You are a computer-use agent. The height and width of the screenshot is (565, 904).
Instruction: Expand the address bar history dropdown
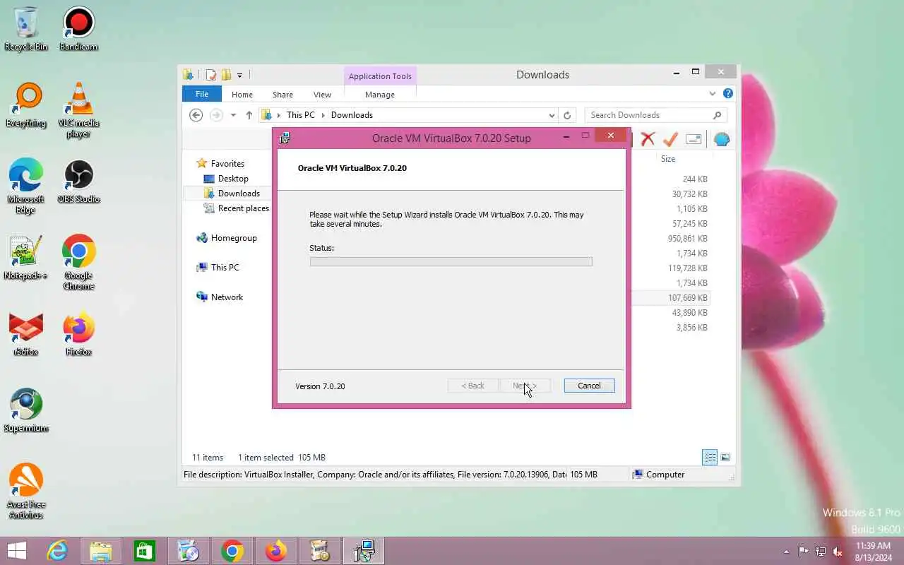(x=552, y=115)
